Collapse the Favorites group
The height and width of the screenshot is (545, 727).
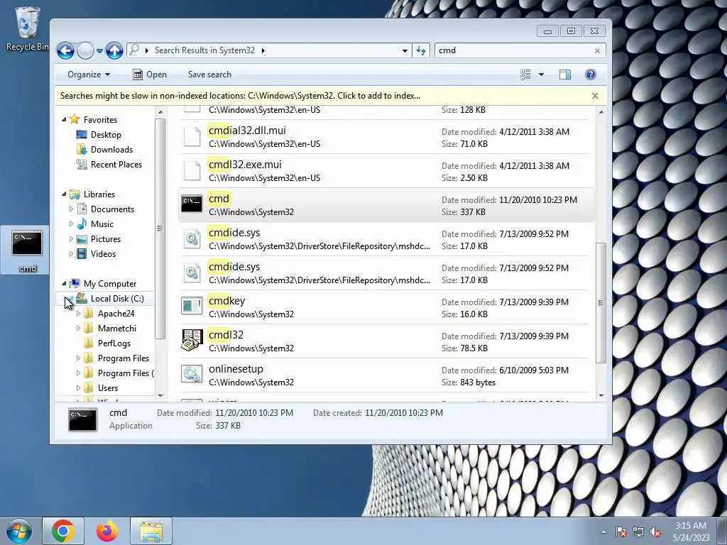pyautogui.click(x=64, y=119)
